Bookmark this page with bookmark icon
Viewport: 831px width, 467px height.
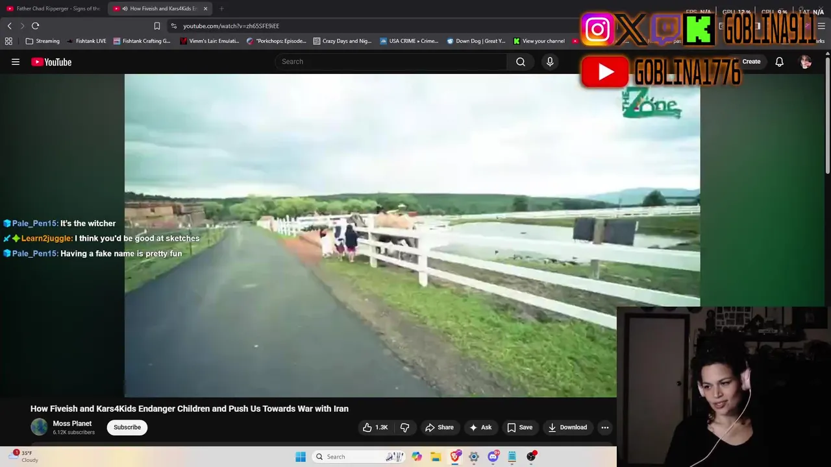157,26
